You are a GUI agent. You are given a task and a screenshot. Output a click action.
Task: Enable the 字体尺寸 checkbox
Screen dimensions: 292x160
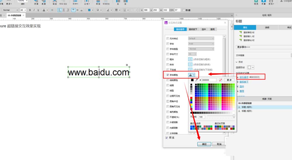[x=168, y=54]
